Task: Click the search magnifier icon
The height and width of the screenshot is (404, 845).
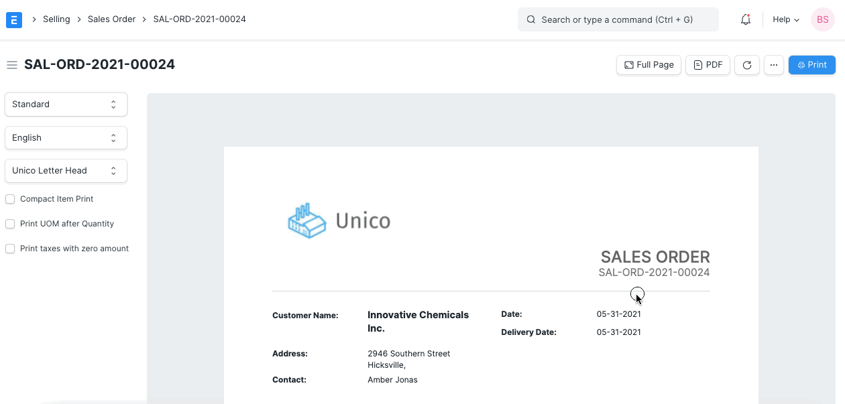Action: (x=530, y=19)
